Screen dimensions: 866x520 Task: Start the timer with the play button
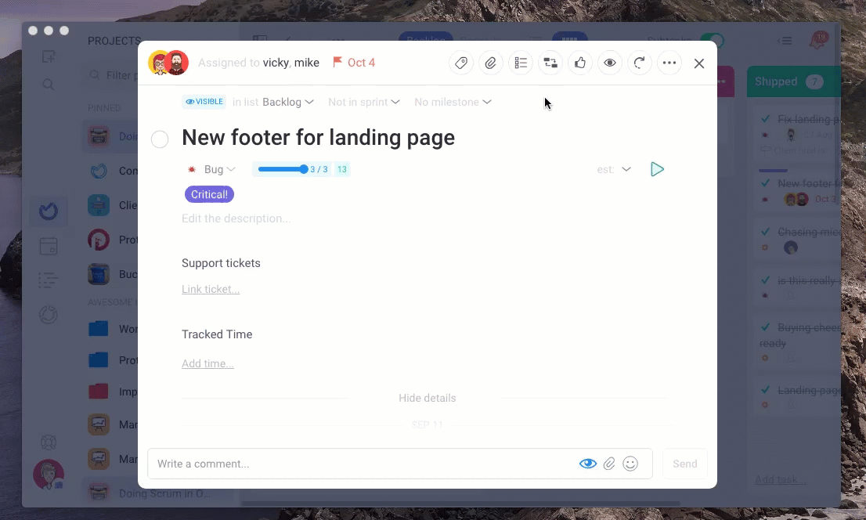click(657, 170)
